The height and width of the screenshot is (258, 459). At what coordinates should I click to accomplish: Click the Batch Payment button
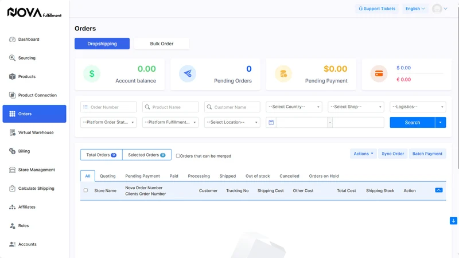tap(427, 154)
